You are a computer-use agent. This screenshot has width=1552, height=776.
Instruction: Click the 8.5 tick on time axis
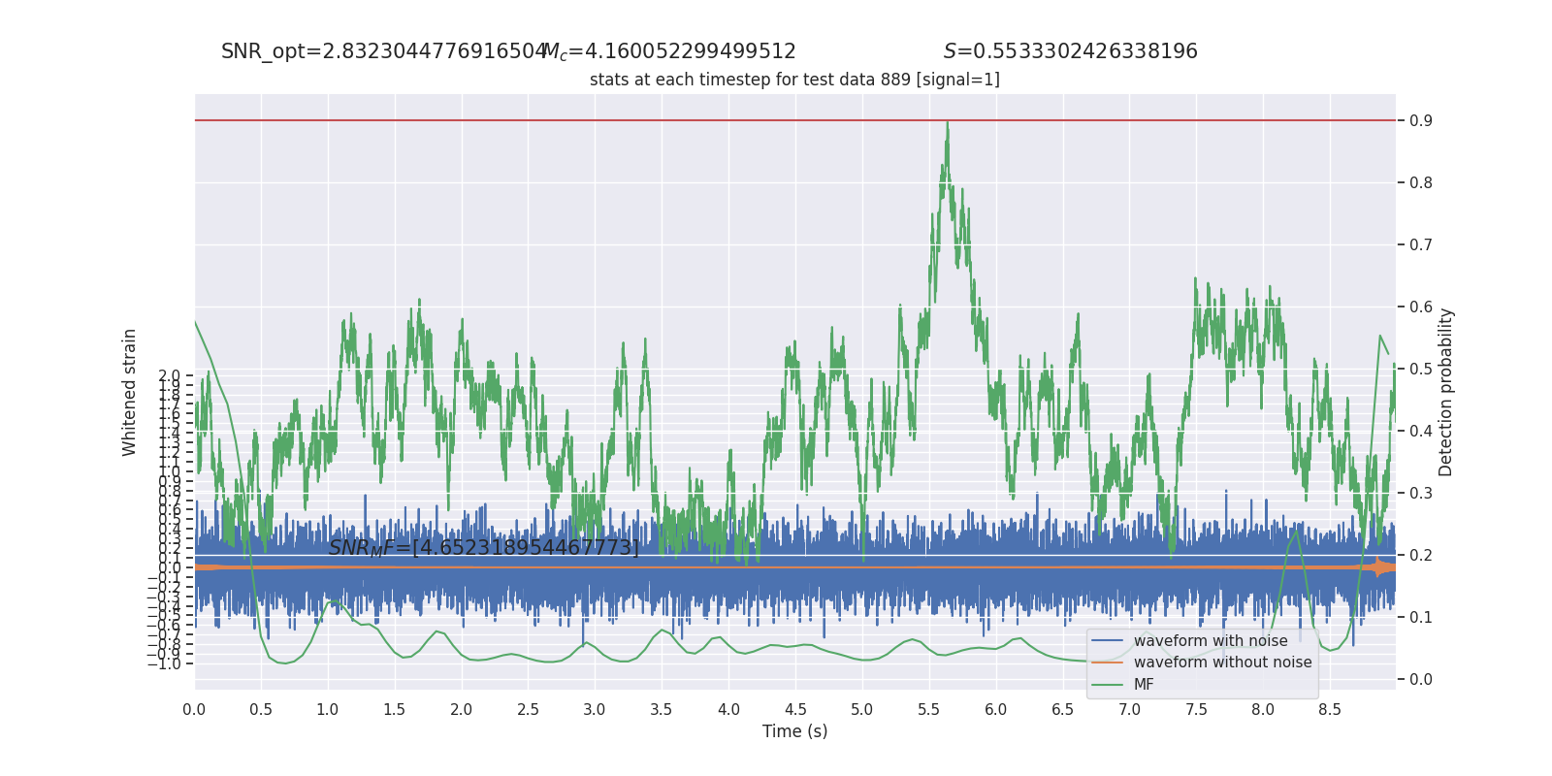[x=1330, y=710]
